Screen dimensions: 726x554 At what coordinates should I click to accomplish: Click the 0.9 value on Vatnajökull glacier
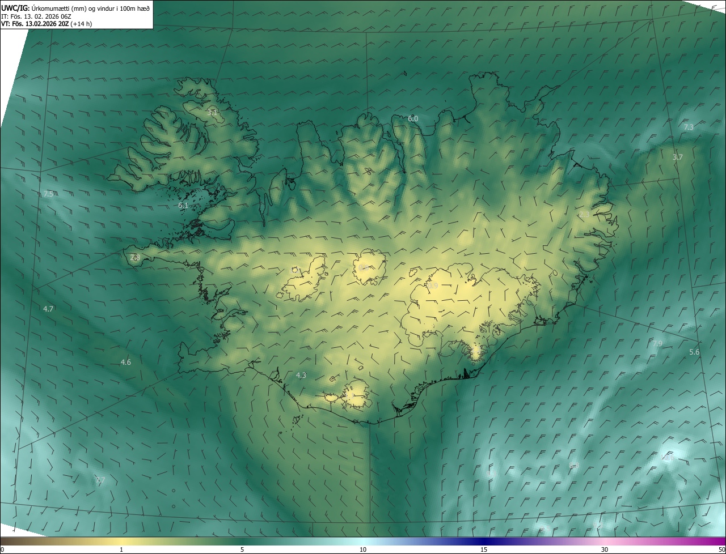tap(433, 285)
